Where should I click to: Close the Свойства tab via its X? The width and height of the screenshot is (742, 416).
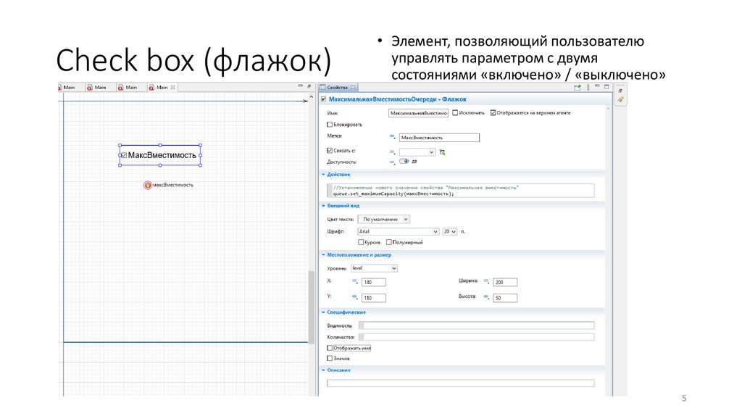pos(353,87)
